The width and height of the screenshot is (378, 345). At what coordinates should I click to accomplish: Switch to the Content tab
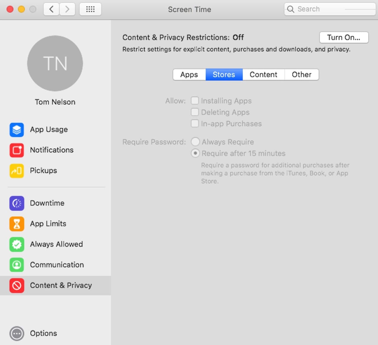(263, 74)
